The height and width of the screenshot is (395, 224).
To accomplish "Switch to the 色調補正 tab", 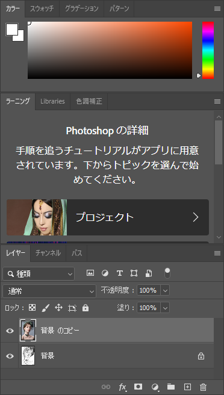I will coord(89,101).
